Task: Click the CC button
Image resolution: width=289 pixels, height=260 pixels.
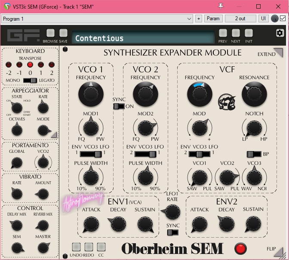Action: (101, 247)
